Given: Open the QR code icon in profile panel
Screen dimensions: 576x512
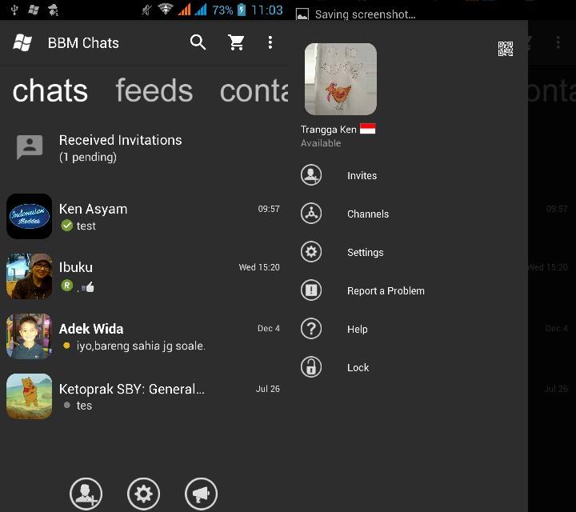Looking at the screenshot, I should (506, 49).
